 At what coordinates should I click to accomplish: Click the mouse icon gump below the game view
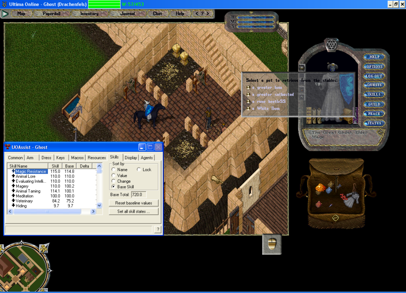(x=272, y=244)
